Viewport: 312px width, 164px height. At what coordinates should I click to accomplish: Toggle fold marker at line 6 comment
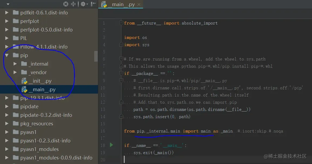click(121, 59)
